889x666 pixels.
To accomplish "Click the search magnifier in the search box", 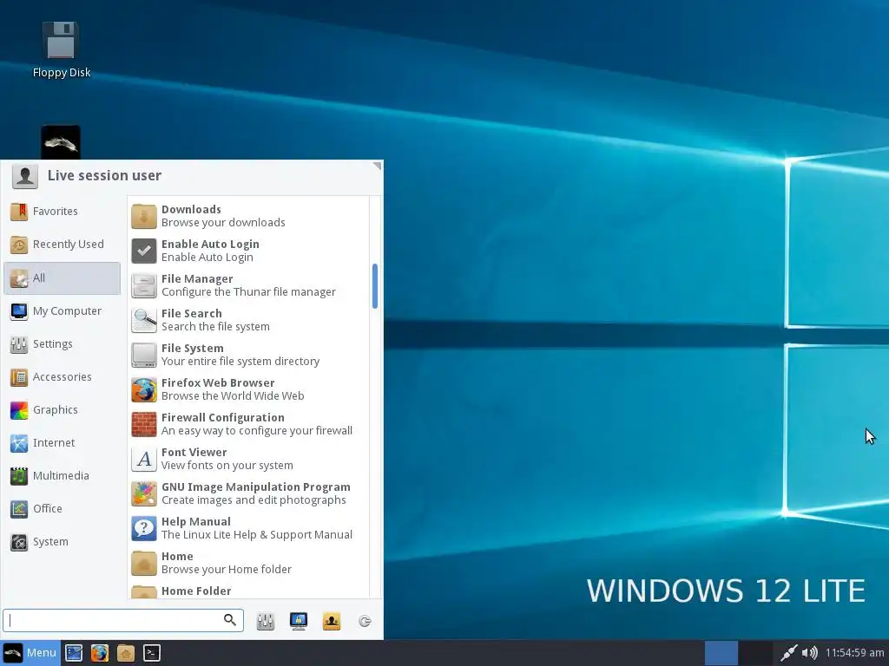I will pyautogui.click(x=229, y=620).
